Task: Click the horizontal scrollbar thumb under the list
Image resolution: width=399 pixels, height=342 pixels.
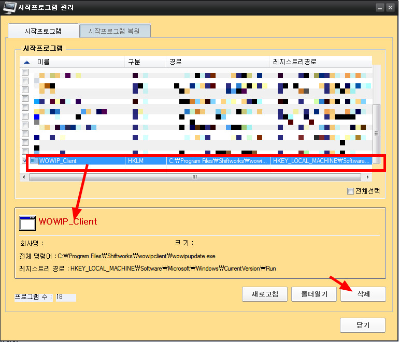Action: coord(194,177)
